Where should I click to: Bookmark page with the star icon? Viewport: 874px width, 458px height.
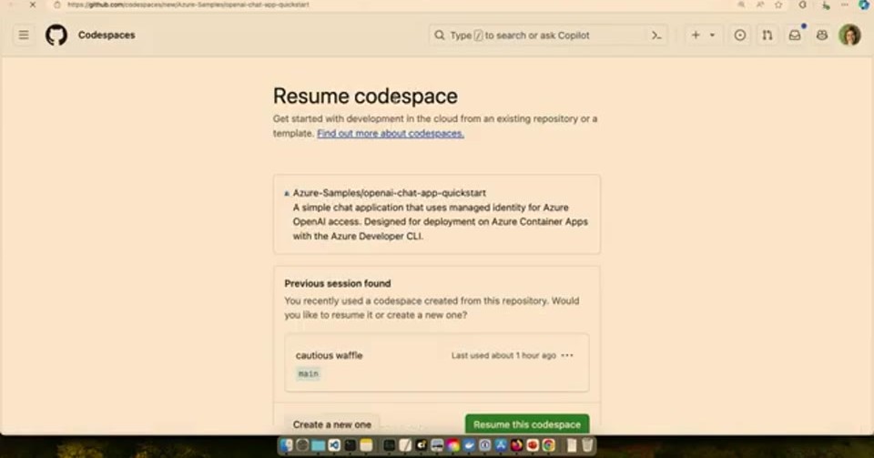pos(778,5)
